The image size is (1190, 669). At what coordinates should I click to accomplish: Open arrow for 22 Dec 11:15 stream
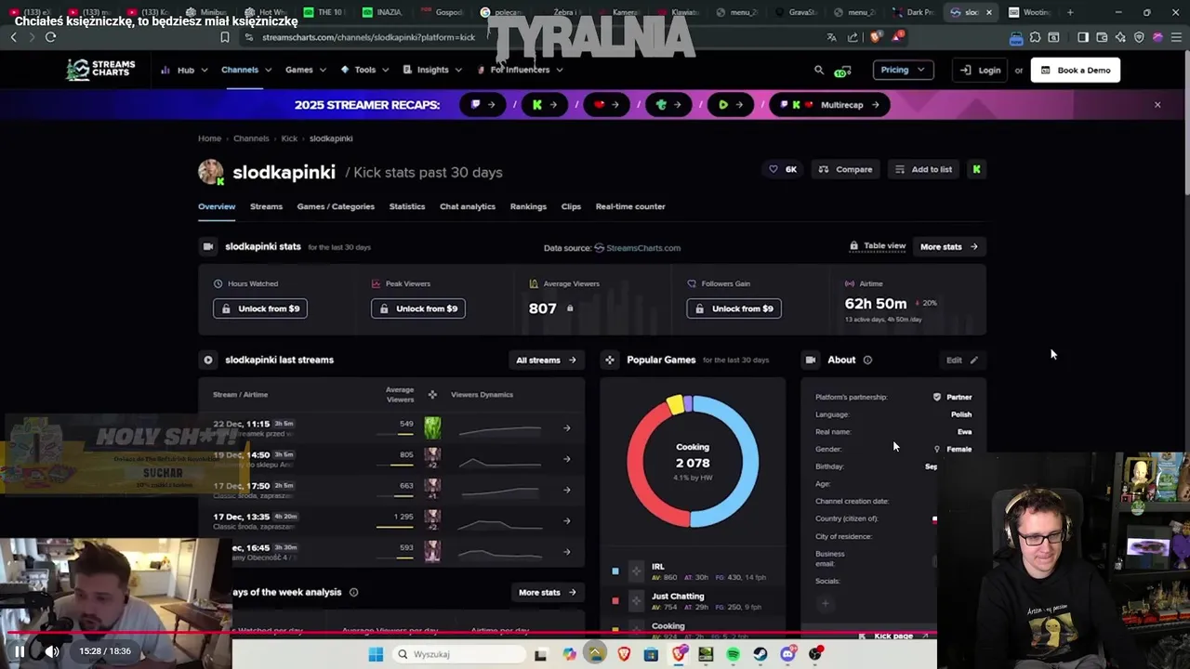click(567, 428)
